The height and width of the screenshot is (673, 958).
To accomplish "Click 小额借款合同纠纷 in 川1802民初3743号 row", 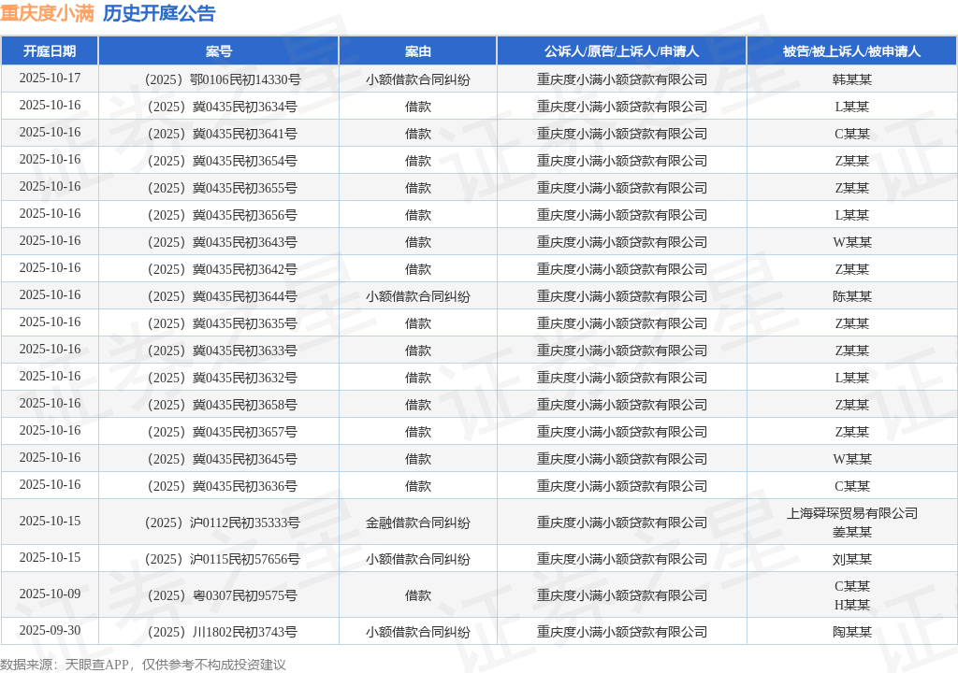I will pos(418,632).
